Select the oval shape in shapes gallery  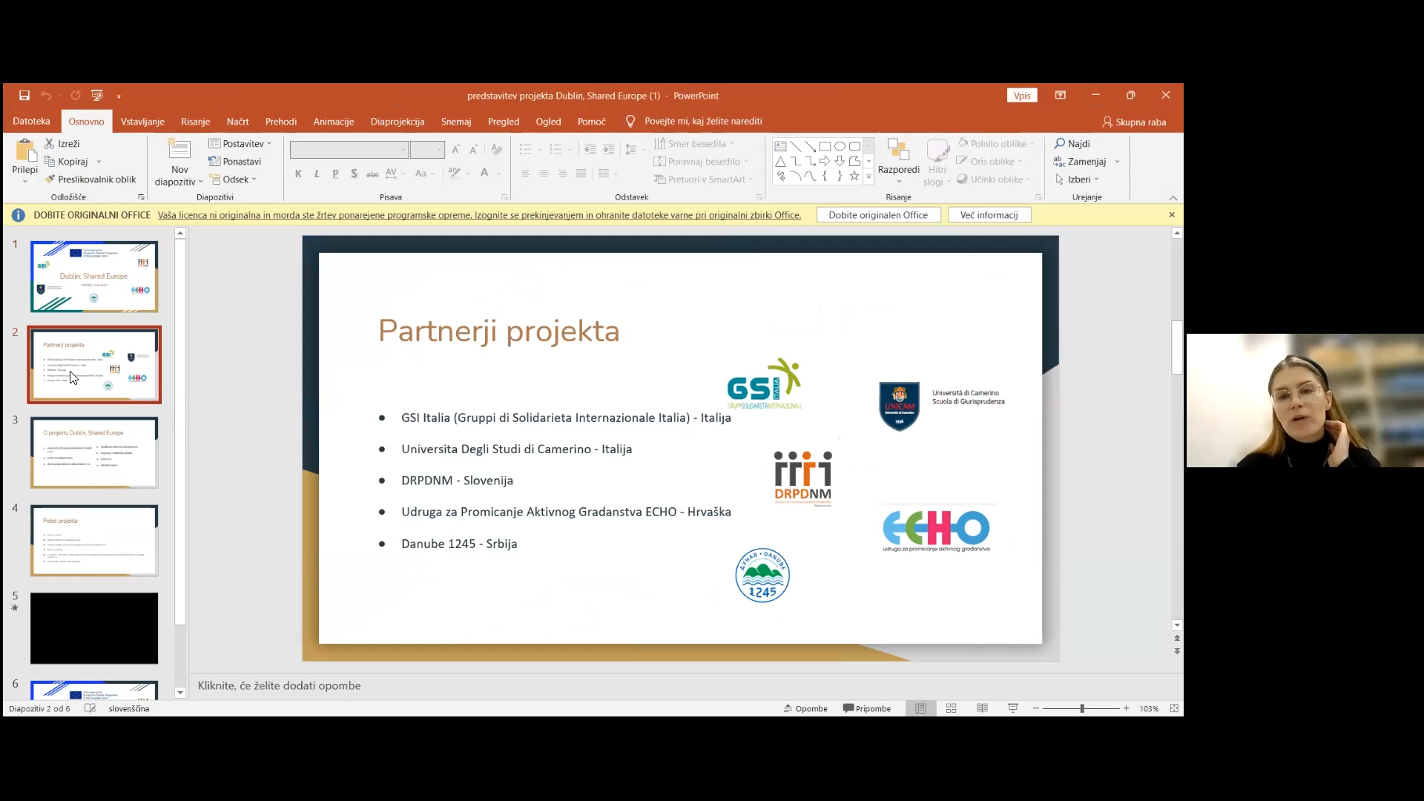(840, 146)
